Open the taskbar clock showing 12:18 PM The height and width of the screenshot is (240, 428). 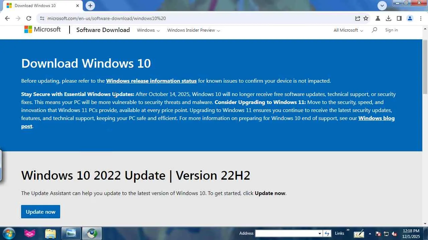click(x=411, y=234)
